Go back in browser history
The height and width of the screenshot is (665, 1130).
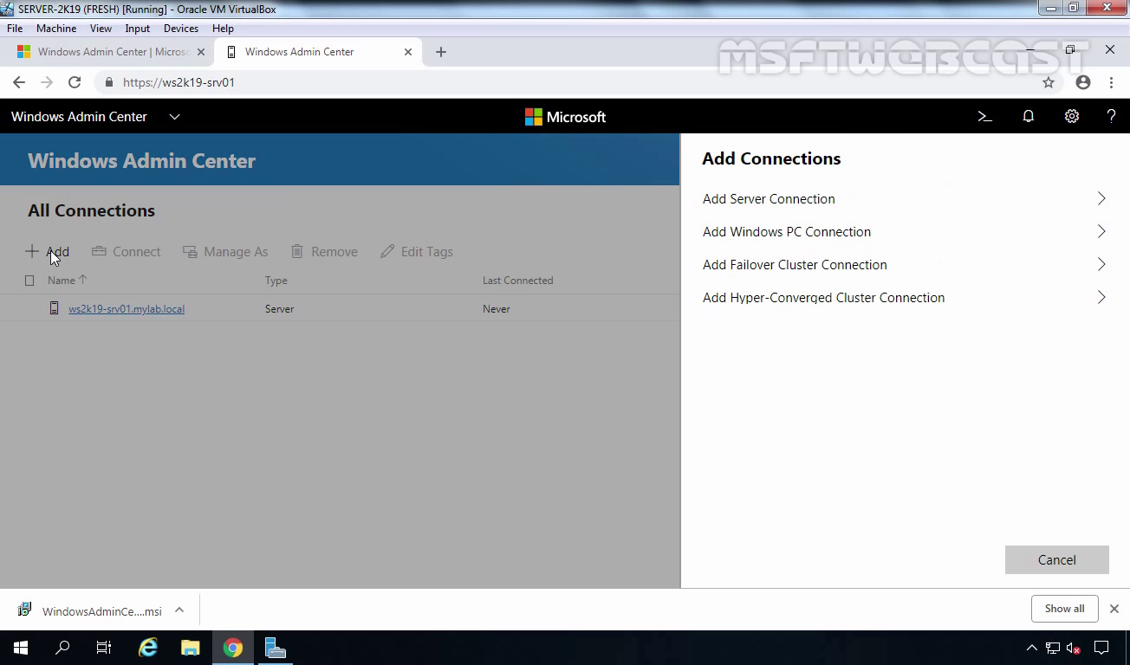[x=19, y=82]
